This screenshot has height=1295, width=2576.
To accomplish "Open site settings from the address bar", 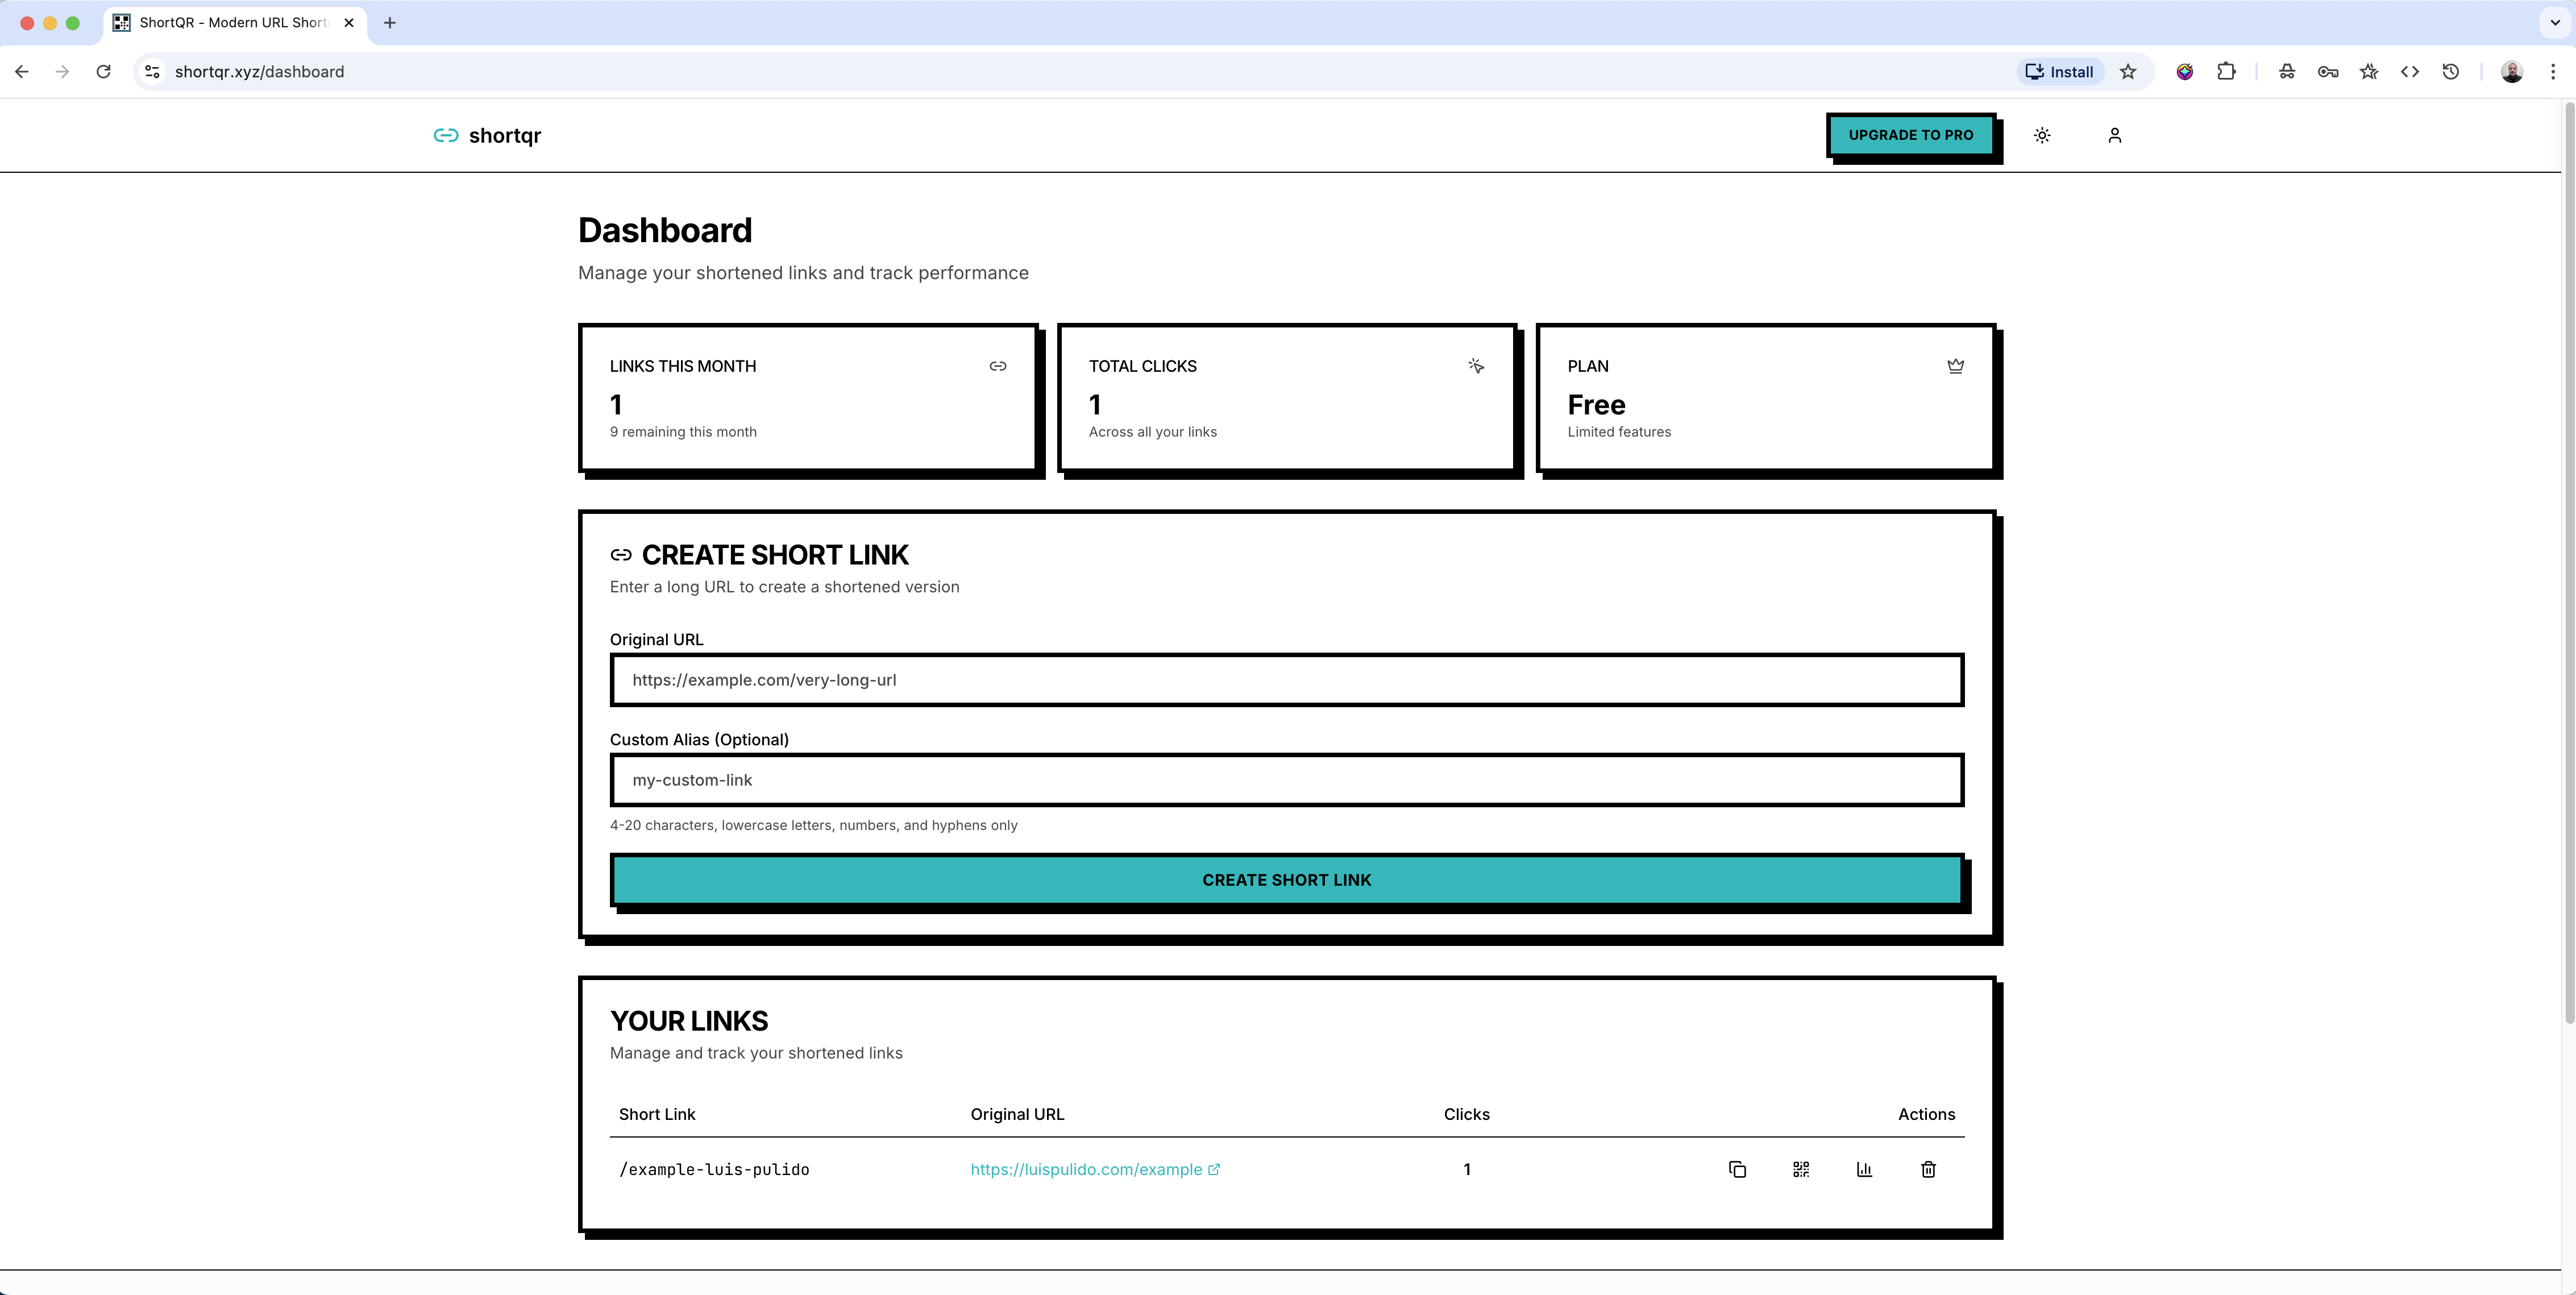I will 152,71.
